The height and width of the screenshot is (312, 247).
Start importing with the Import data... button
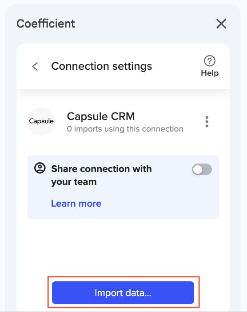pos(123,292)
